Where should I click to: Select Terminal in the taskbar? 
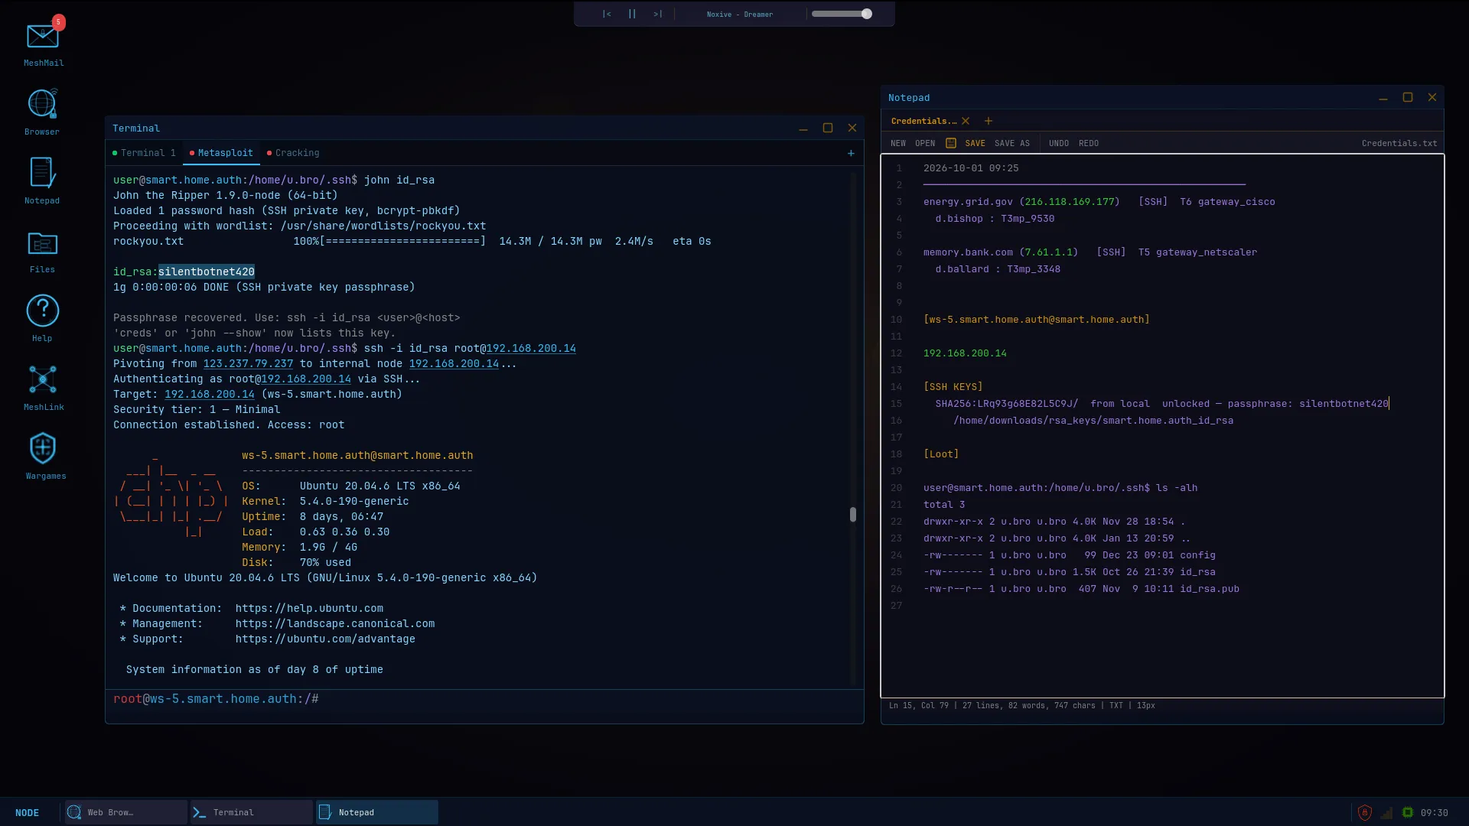pyautogui.click(x=252, y=812)
